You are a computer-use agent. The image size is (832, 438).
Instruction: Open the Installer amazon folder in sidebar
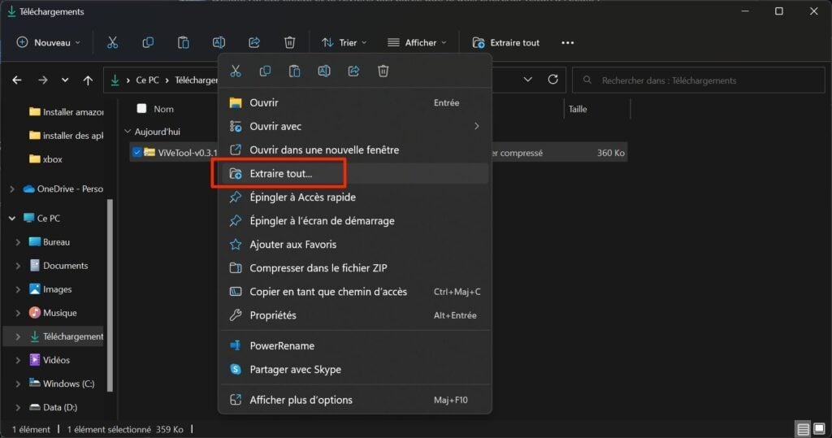(67, 112)
